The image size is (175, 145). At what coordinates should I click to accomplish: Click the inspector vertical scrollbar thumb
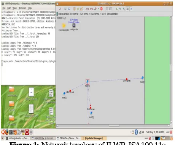pyautogui.click(x=171, y=68)
